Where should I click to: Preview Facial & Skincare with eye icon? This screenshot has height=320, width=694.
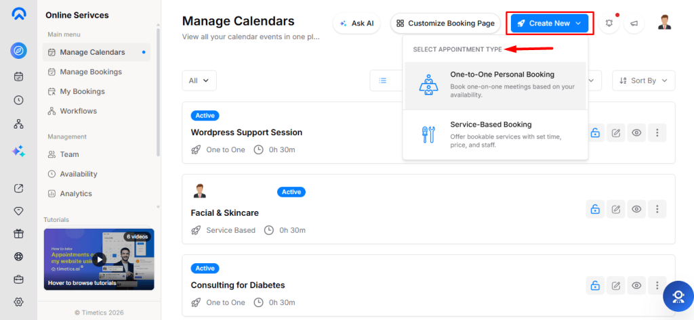pos(636,209)
